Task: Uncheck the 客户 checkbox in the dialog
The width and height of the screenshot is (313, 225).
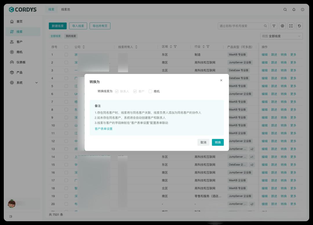Action: [135, 91]
